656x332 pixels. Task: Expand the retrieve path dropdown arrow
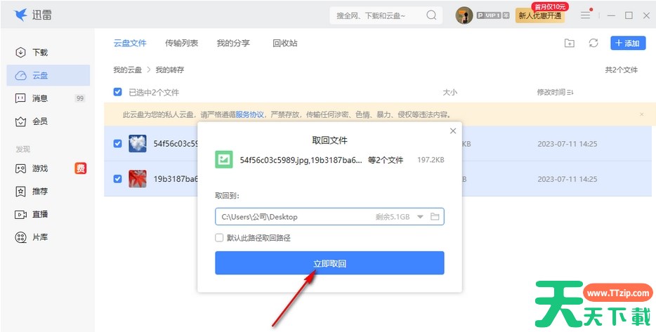421,217
